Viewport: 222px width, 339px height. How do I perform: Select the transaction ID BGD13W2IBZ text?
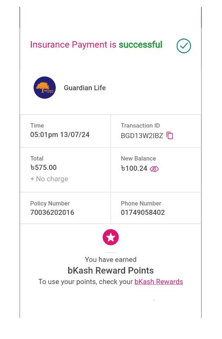coord(142,136)
